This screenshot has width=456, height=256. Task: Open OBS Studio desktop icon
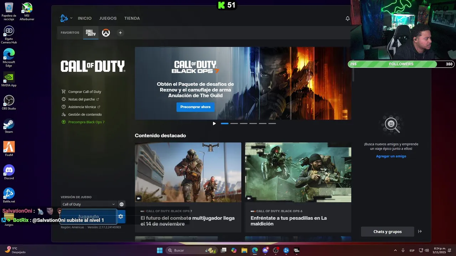pyautogui.click(x=9, y=103)
